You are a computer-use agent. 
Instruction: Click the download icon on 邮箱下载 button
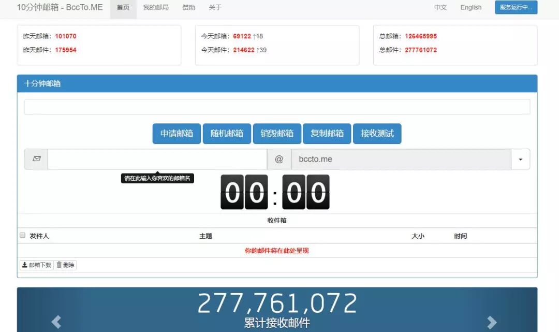(x=25, y=265)
